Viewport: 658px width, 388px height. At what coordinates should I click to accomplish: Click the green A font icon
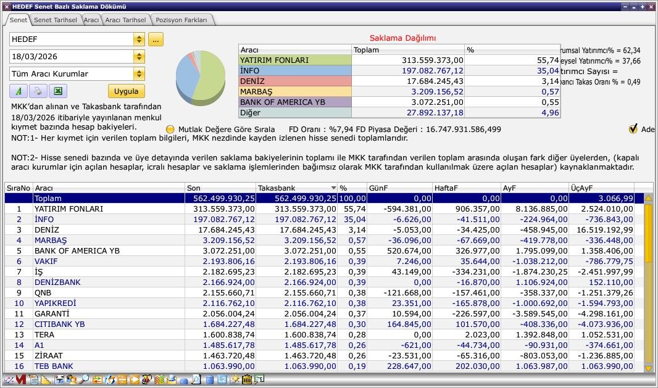[18, 91]
